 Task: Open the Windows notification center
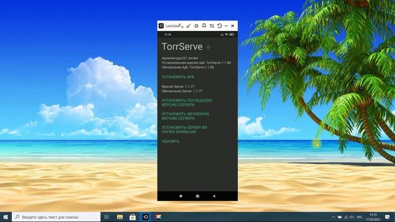pyautogui.click(x=388, y=217)
